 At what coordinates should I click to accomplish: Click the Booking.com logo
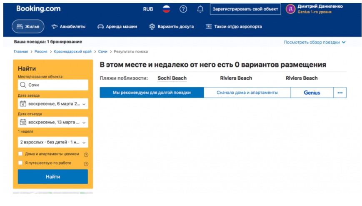[38, 9]
